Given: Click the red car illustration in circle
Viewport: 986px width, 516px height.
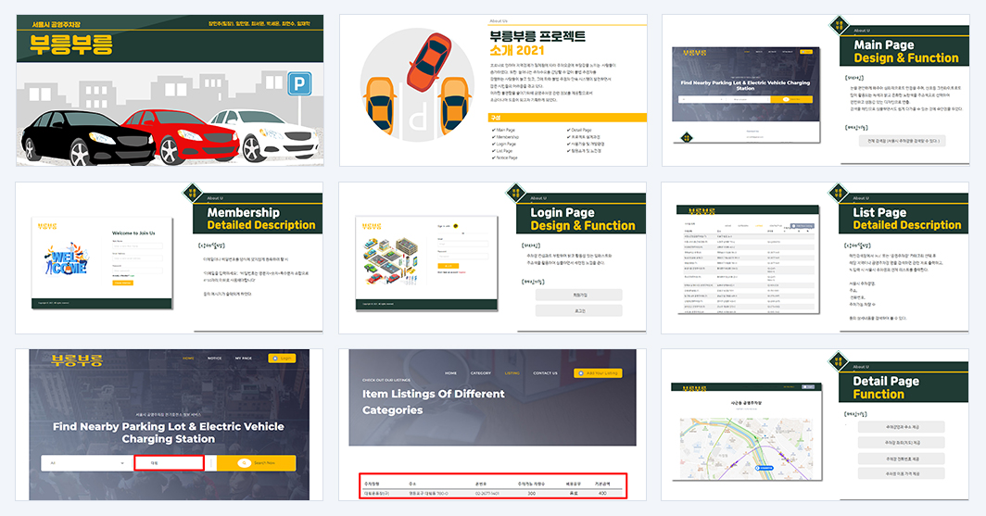Looking at the screenshot, I should pos(429,61).
